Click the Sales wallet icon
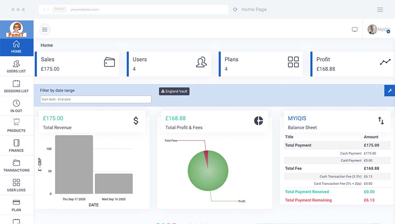Screen dimensions: 395x224 (x=109, y=62)
